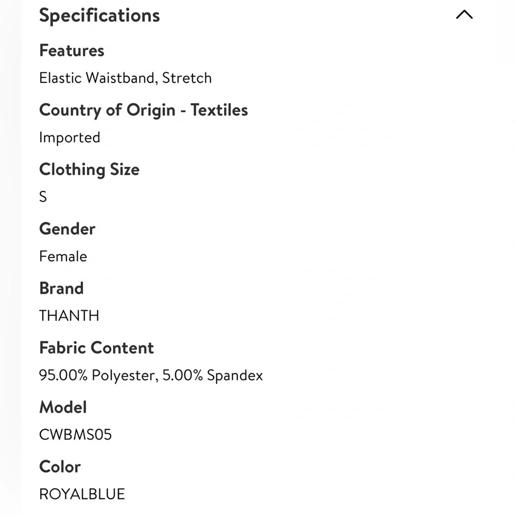The image size is (515, 515).
Task: Click the CWBMS05 model number
Action: click(x=76, y=435)
